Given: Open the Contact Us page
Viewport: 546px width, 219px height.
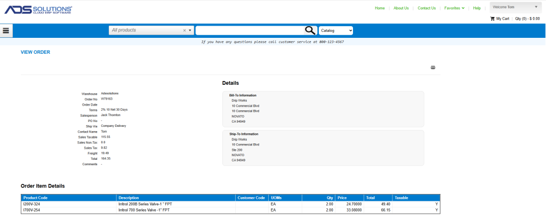Looking at the screenshot, I should 427,9.
